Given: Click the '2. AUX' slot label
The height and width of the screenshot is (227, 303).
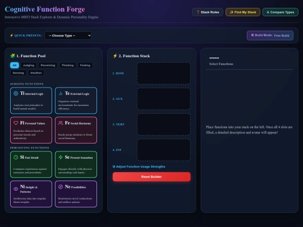Looking at the screenshot, I should [117, 99].
